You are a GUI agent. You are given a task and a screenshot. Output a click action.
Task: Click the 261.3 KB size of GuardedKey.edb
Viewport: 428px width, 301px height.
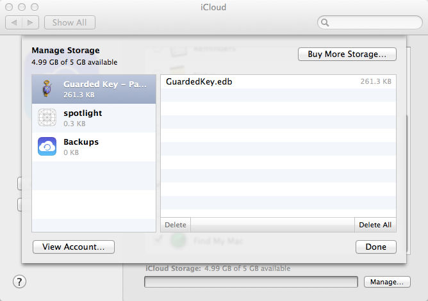click(x=376, y=81)
